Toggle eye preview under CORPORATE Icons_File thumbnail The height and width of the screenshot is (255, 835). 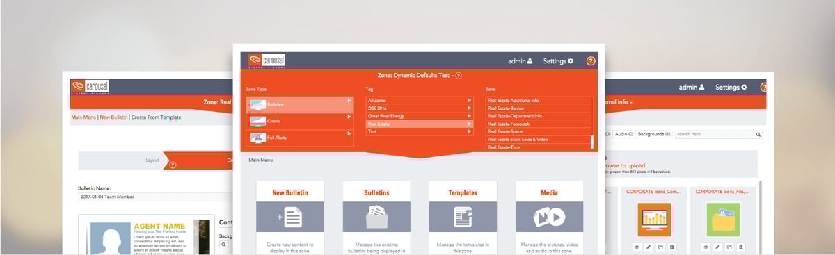click(706, 247)
